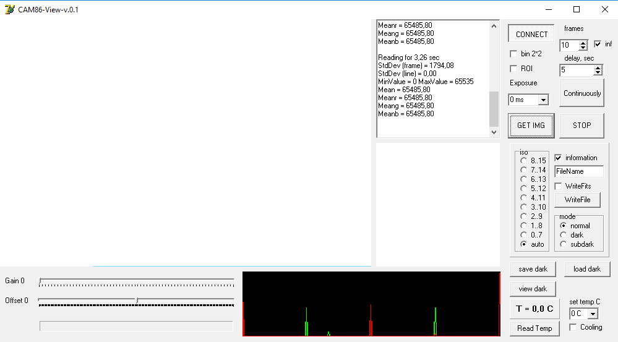Click the WriteFile button
This screenshot has width=618, height=342.
coord(577,200)
